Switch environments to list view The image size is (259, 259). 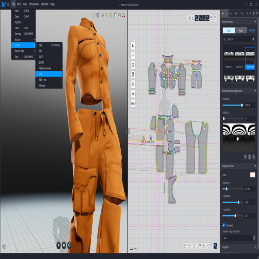pos(254,31)
